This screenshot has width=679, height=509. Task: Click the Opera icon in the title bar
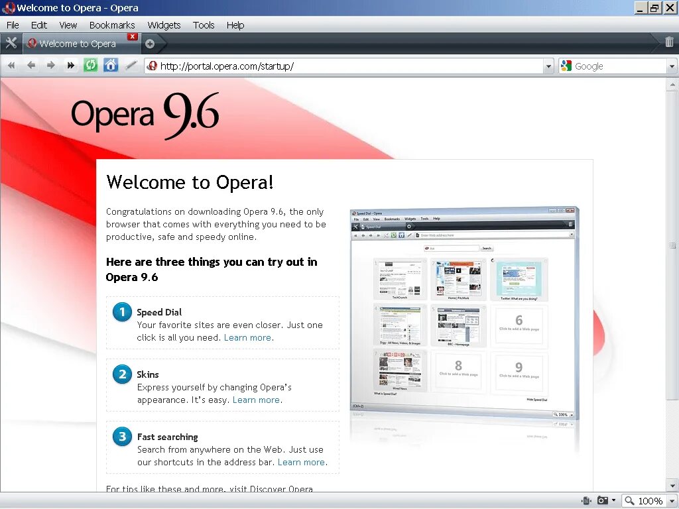point(8,8)
